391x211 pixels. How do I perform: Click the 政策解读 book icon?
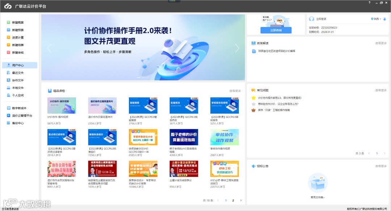coord(253,43)
